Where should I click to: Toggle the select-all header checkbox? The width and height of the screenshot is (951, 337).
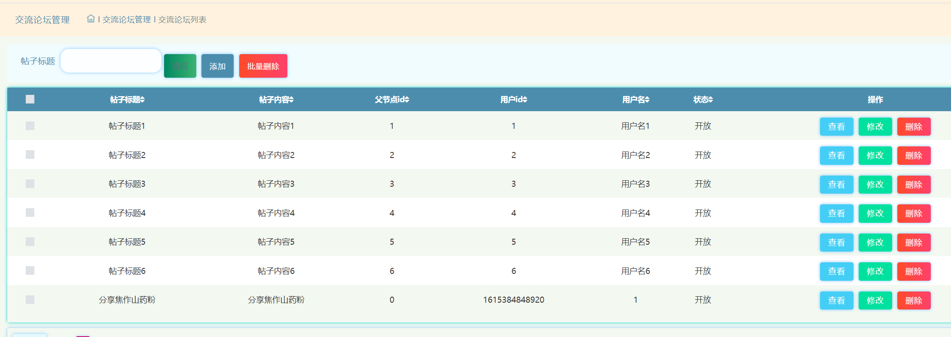(x=30, y=99)
